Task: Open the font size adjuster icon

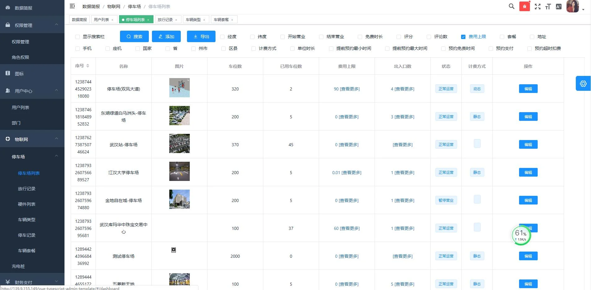Action: pos(548,6)
